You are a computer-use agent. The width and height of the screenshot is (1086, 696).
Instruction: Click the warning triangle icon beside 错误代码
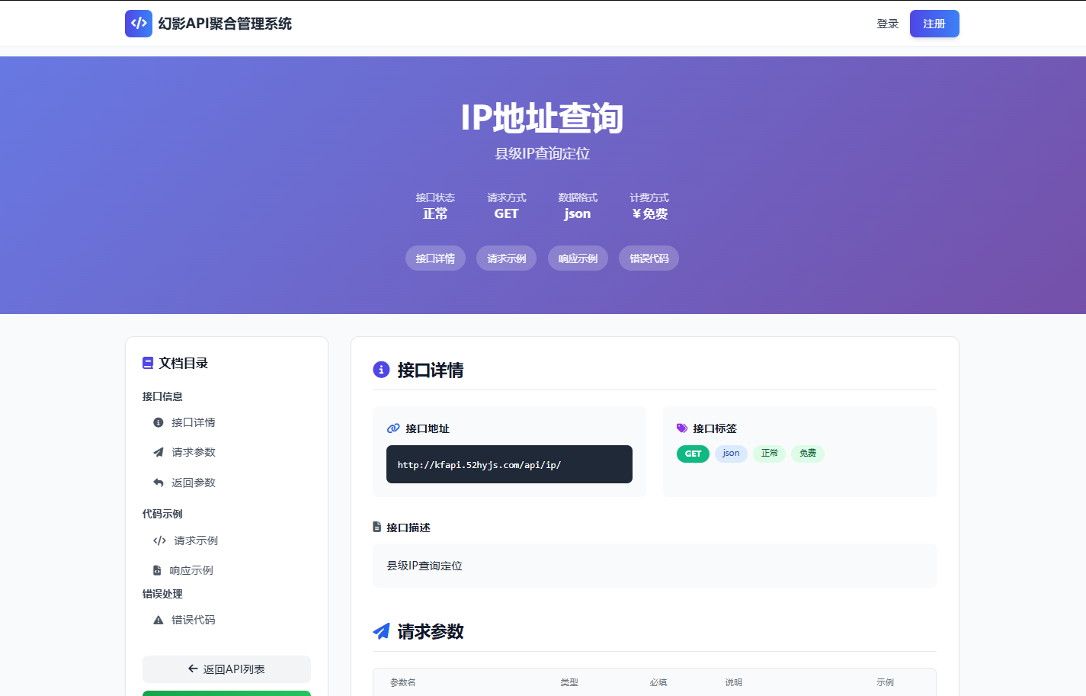click(157, 620)
